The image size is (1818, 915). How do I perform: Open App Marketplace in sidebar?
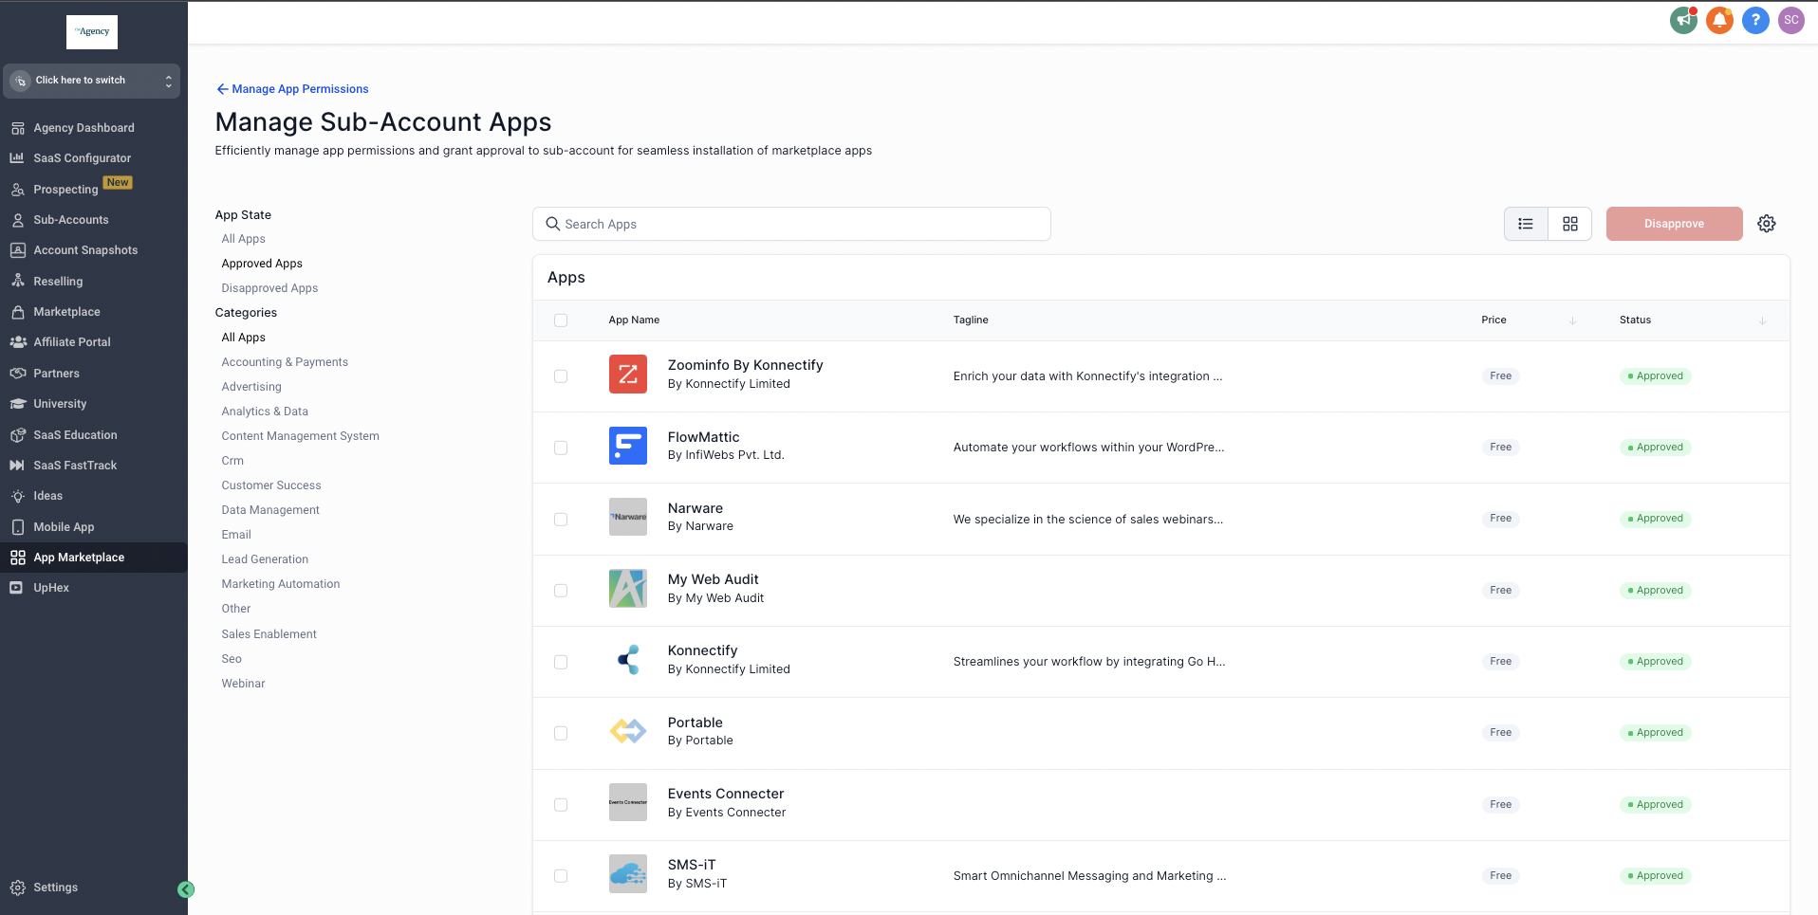(94, 558)
